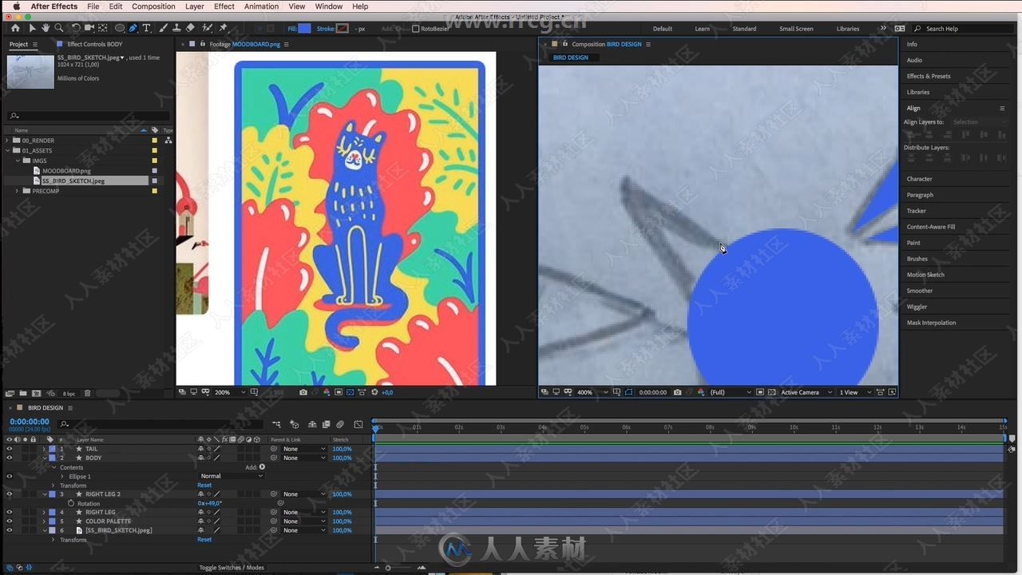Hide the COLOR PALETTE layer
Image resolution: width=1022 pixels, height=575 pixels.
pos(10,521)
